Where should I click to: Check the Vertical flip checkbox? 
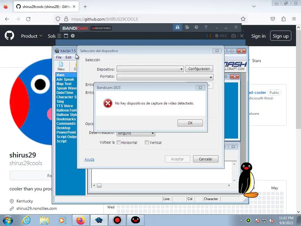click(147, 142)
